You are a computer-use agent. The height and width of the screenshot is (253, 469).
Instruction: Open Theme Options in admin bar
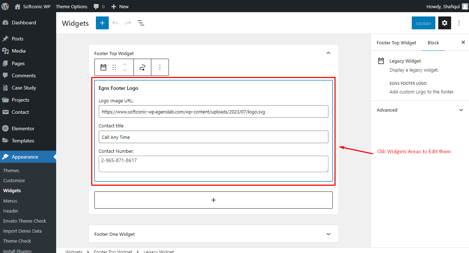(x=72, y=6)
